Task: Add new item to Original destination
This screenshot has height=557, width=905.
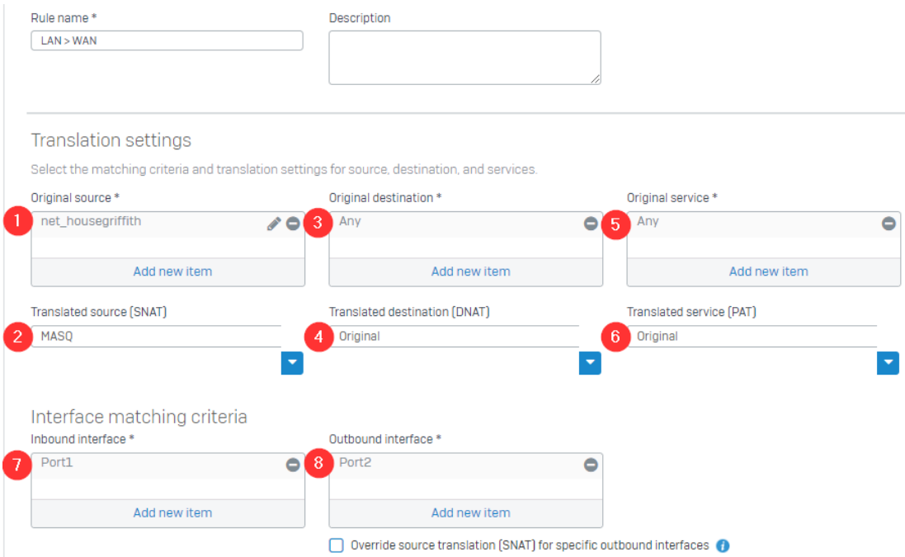Action: (x=470, y=271)
